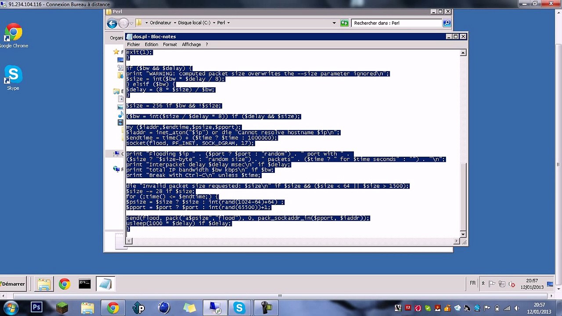
Task: Click the FR language indicator
Action: pyautogui.click(x=473, y=284)
